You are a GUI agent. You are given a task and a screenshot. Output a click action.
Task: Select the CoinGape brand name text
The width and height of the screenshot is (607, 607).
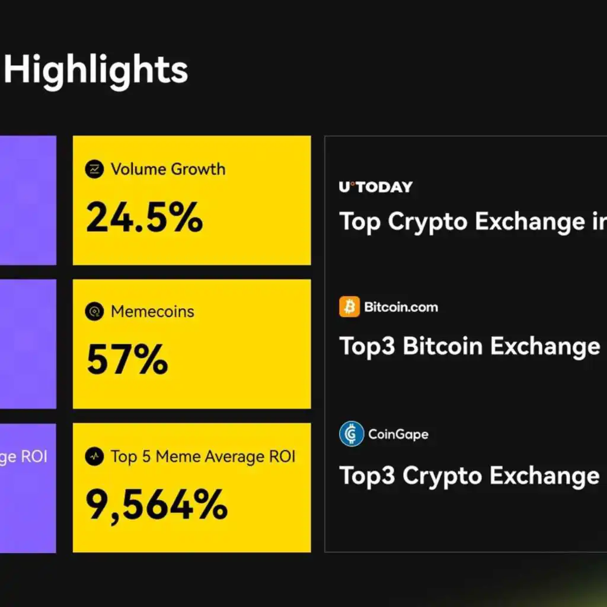click(x=398, y=435)
